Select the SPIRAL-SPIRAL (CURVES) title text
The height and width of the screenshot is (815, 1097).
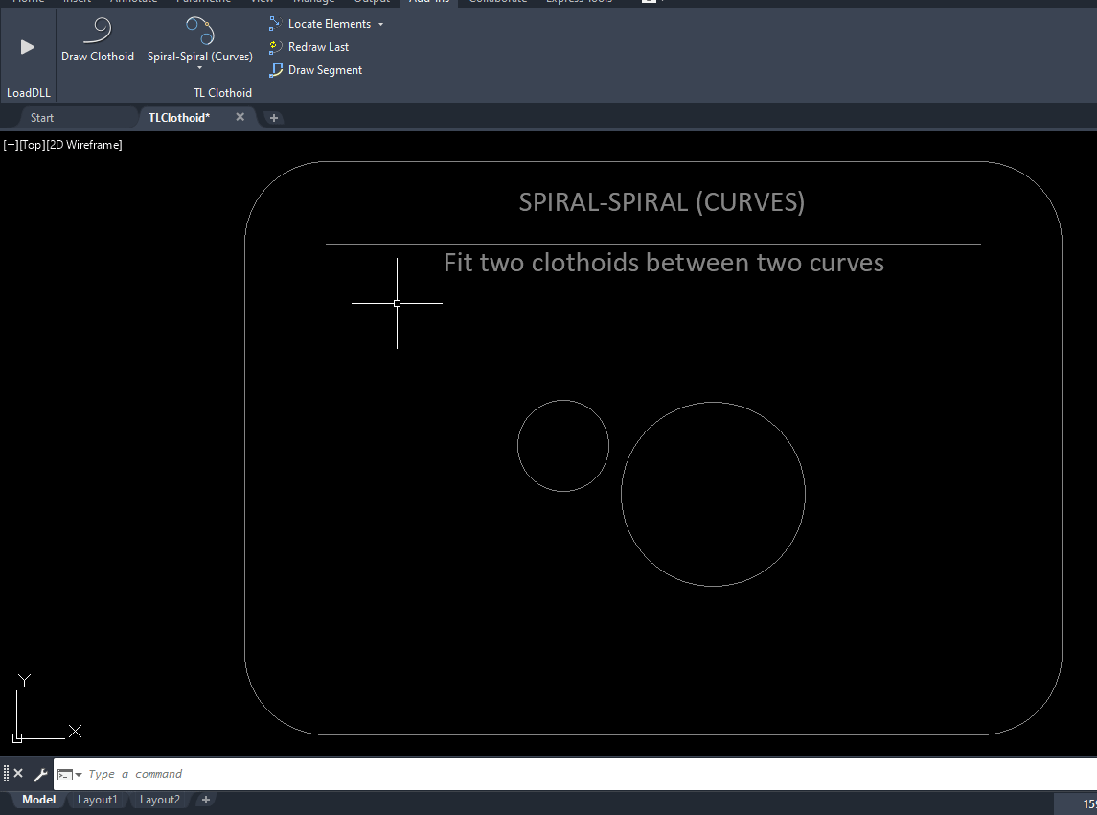662,202
